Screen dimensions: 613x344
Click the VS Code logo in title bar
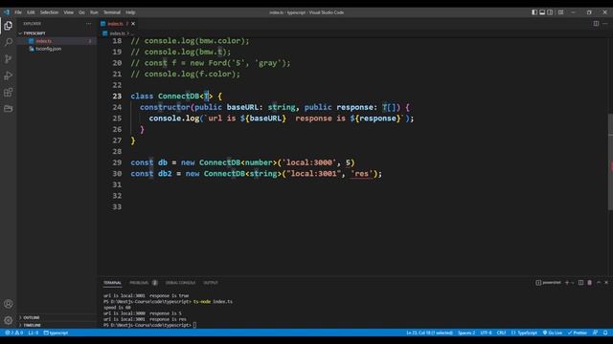[7, 12]
